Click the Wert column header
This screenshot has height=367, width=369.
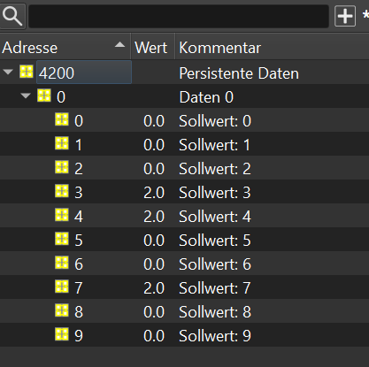[x=153, y=47]
